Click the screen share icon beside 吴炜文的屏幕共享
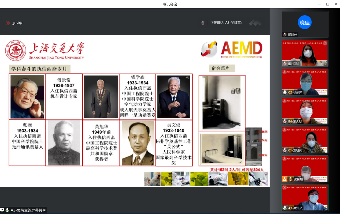The image size is (340, 214). coord(2,210)
